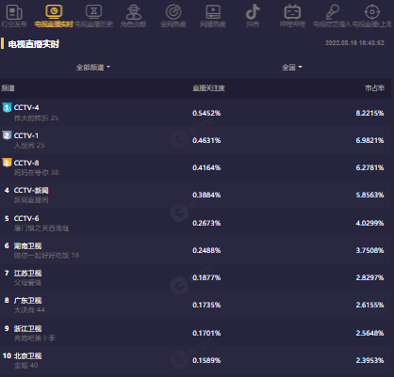The width and height of the screenshot is (394, 377).
Task: Select the 北京卫视 channel name
Action: [x=27, y=355]
